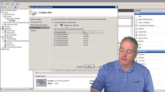Viewport: 165px width, 92px height.
Task: Click the Back arrow toolbar icon
Action: pyautogui.click(x=2, y=7)
